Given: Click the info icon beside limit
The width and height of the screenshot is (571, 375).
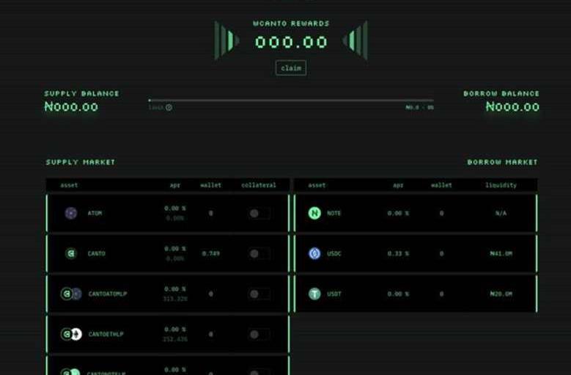Looking at the screenshot, I should 169,108.
